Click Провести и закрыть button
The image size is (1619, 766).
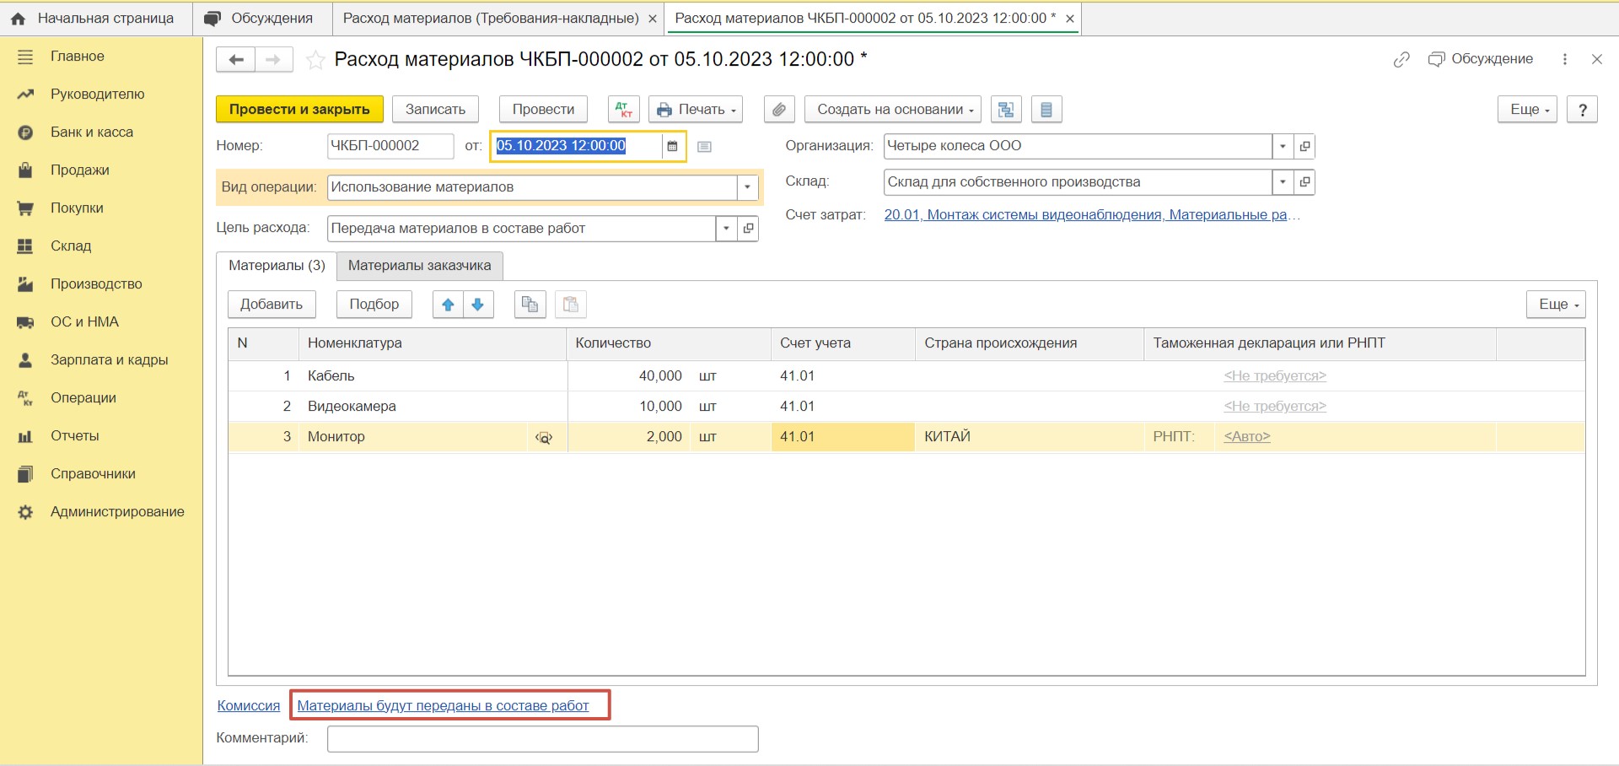(x=299, y=110)
